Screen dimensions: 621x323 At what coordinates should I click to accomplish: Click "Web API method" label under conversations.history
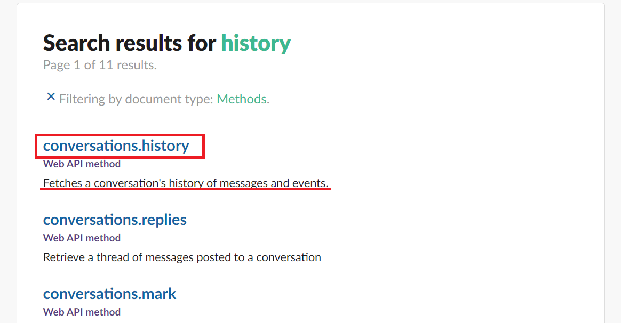click(82, 164)
